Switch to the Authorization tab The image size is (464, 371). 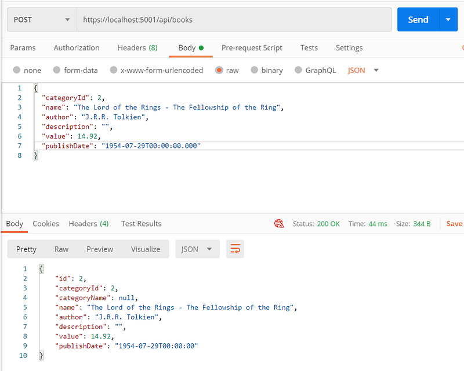click(x=77, y=48)
